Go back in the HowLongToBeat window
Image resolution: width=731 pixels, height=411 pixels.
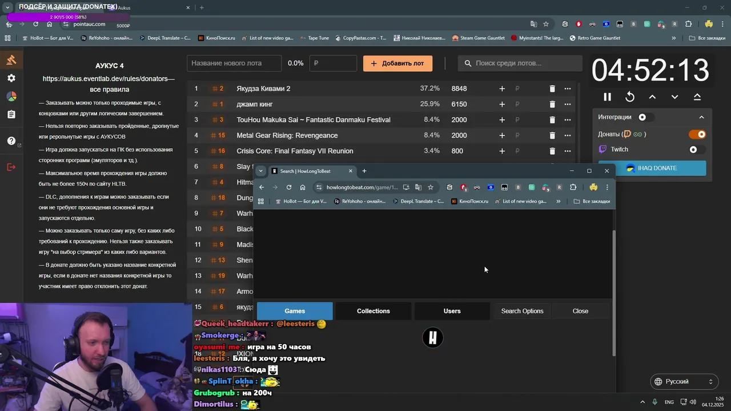click(x=262, y=187)
